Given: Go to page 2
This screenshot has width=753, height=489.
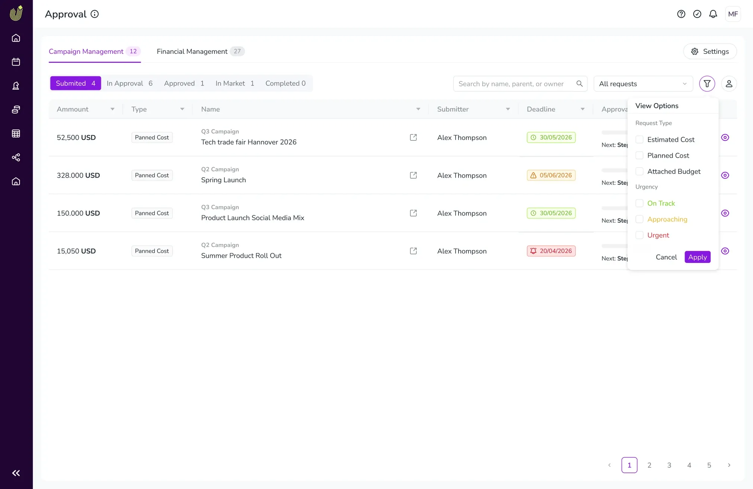Looking at the screenshot, I should [x=649, y=465].
